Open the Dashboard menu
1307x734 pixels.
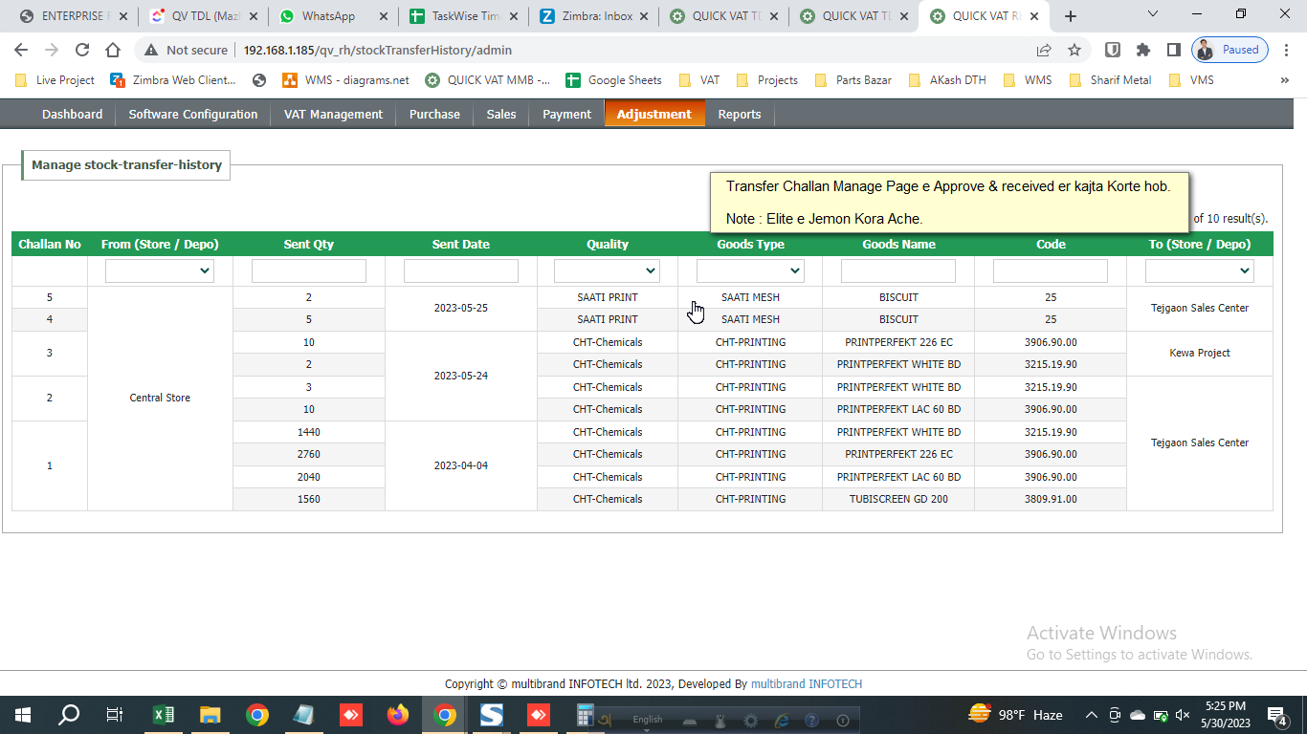pyautogui.click(x=72, y=114)
